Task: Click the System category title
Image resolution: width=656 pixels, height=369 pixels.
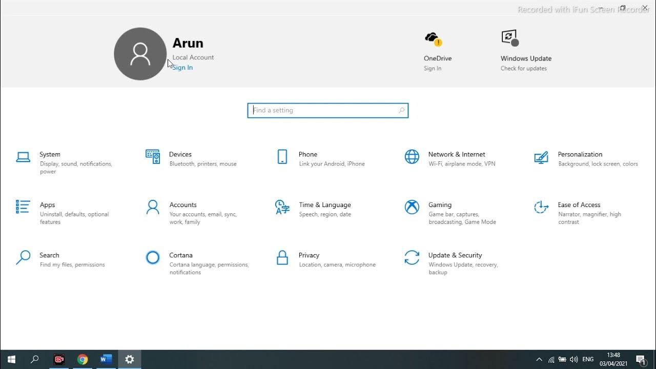Action: [50, 154]
